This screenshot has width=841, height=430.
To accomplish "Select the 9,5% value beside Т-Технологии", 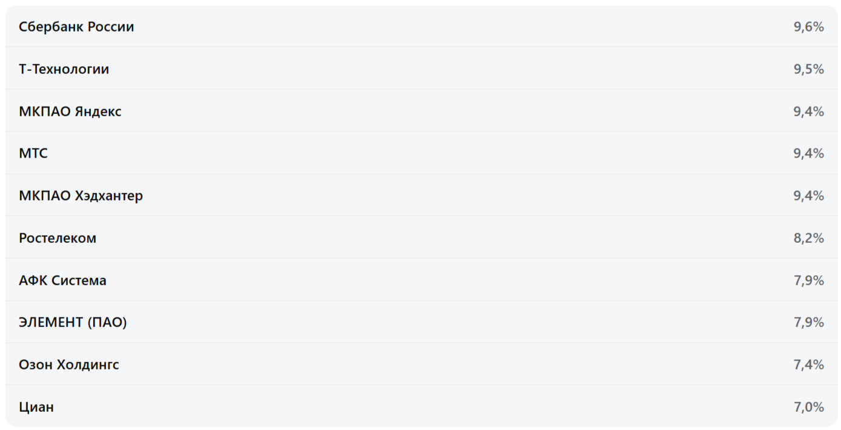I will tap(808, 69).
